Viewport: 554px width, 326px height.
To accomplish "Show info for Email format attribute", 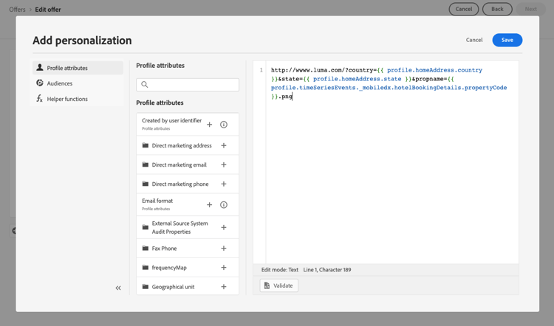I will coord(224,205).
